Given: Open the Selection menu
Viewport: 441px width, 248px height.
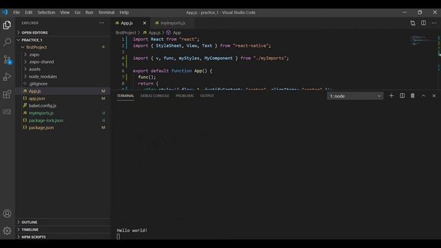Looking at the screenshot, I should coord(46,12).
